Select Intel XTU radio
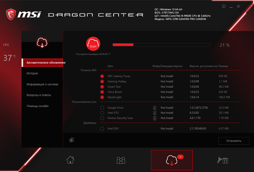This screenshot has width=254, height=172. click(x=102, y=113)
